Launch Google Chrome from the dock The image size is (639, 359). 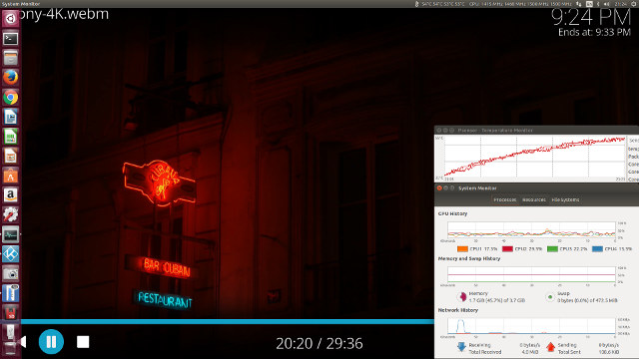11,98
